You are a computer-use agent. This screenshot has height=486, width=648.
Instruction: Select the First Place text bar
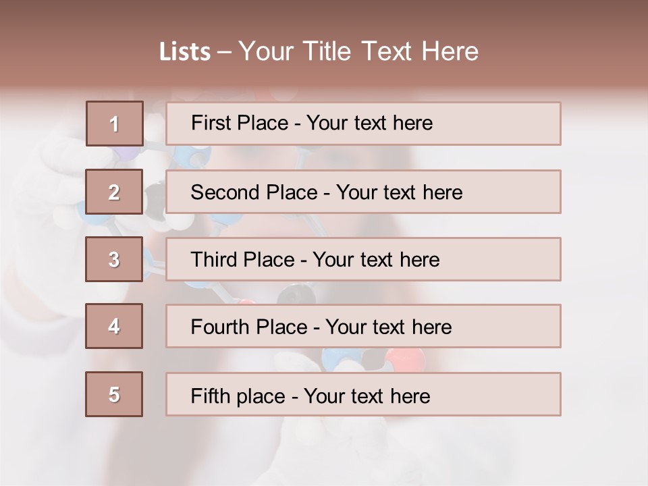pos(363,124)
